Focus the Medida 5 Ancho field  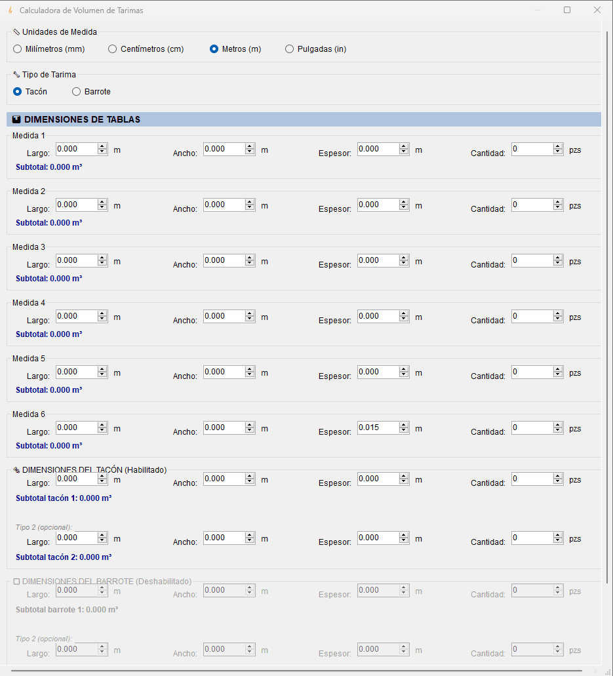(224, 372)
